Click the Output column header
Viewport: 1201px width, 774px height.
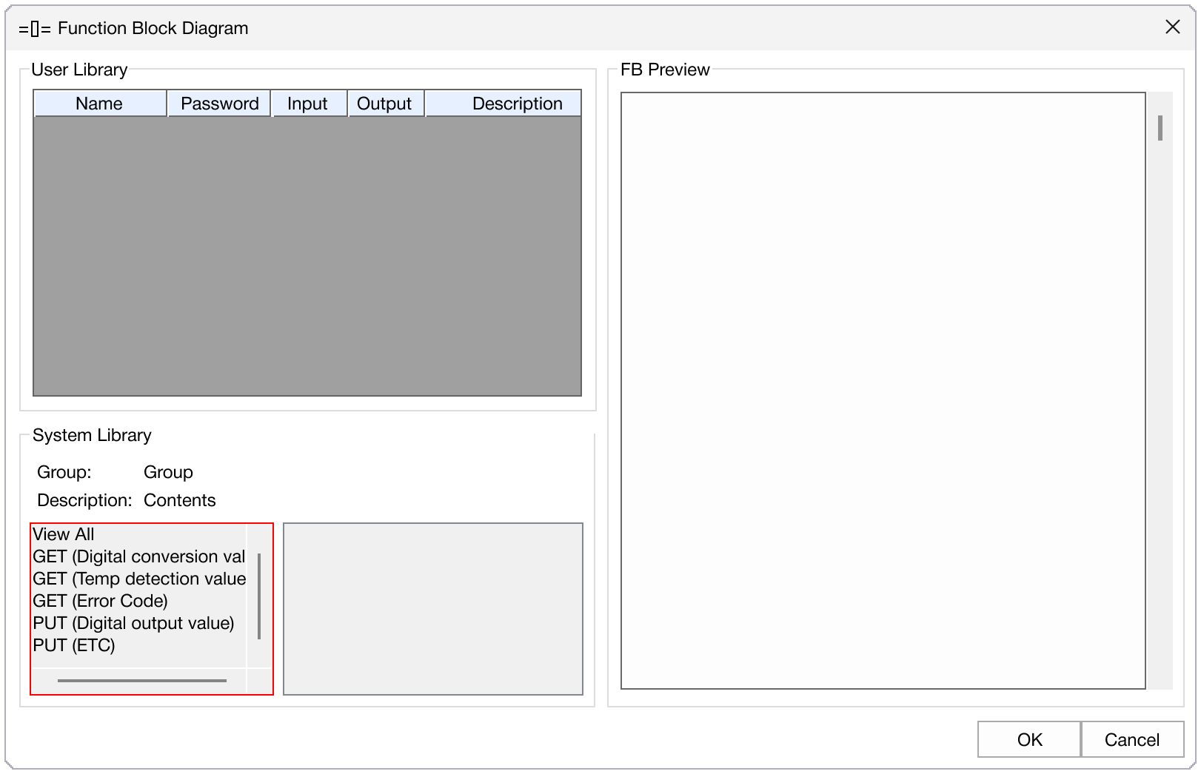pyautogui.click(x=384, y=104)
